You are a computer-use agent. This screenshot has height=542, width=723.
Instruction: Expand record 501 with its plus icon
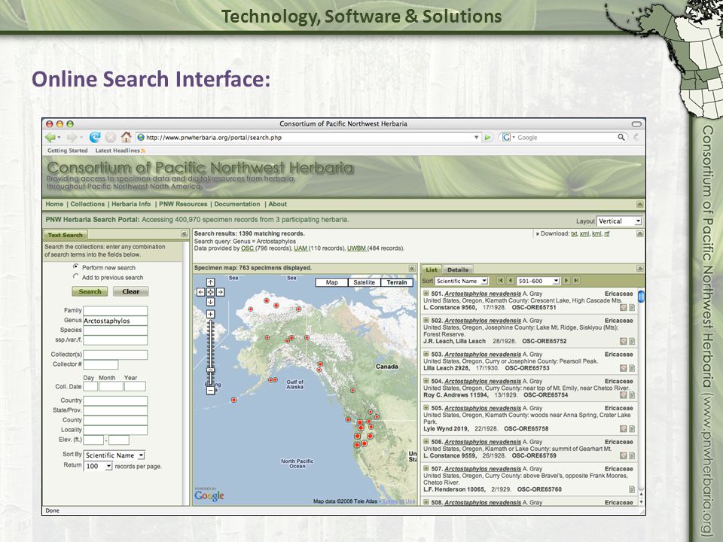tap(426, 293)
